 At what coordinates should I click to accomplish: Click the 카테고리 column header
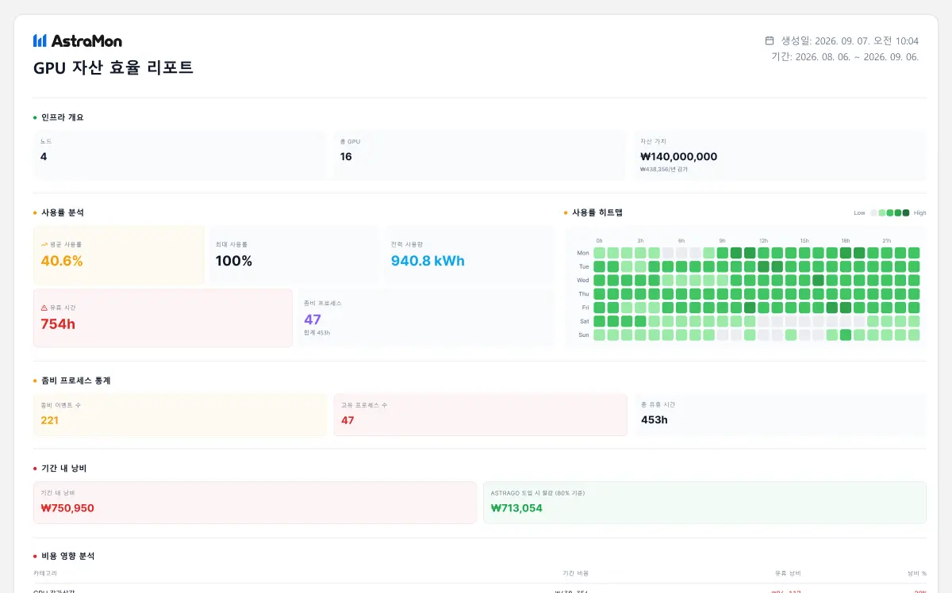click(x=45, y=573)
